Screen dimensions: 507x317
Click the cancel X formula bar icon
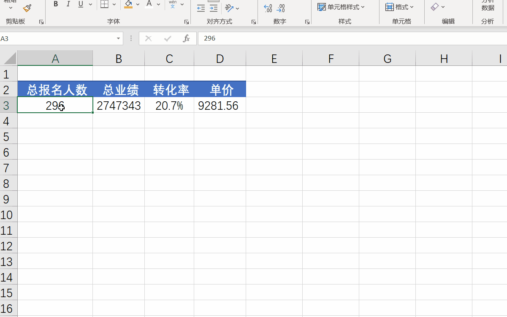[148, 38]
